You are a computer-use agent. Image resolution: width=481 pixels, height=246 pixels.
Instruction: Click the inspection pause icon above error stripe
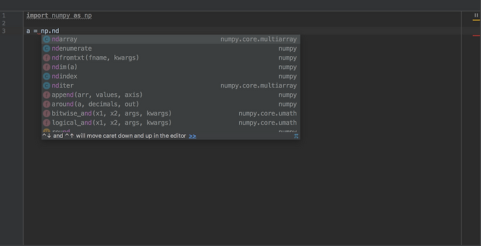point(476,15)
